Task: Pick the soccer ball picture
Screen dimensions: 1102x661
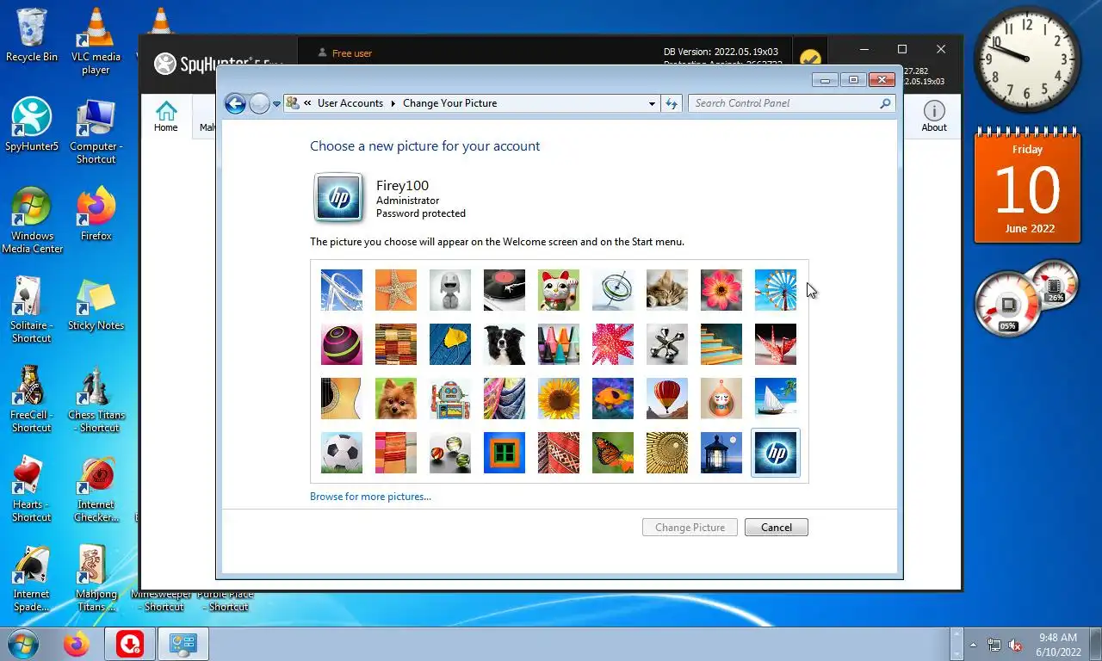Action: [342, 453]
